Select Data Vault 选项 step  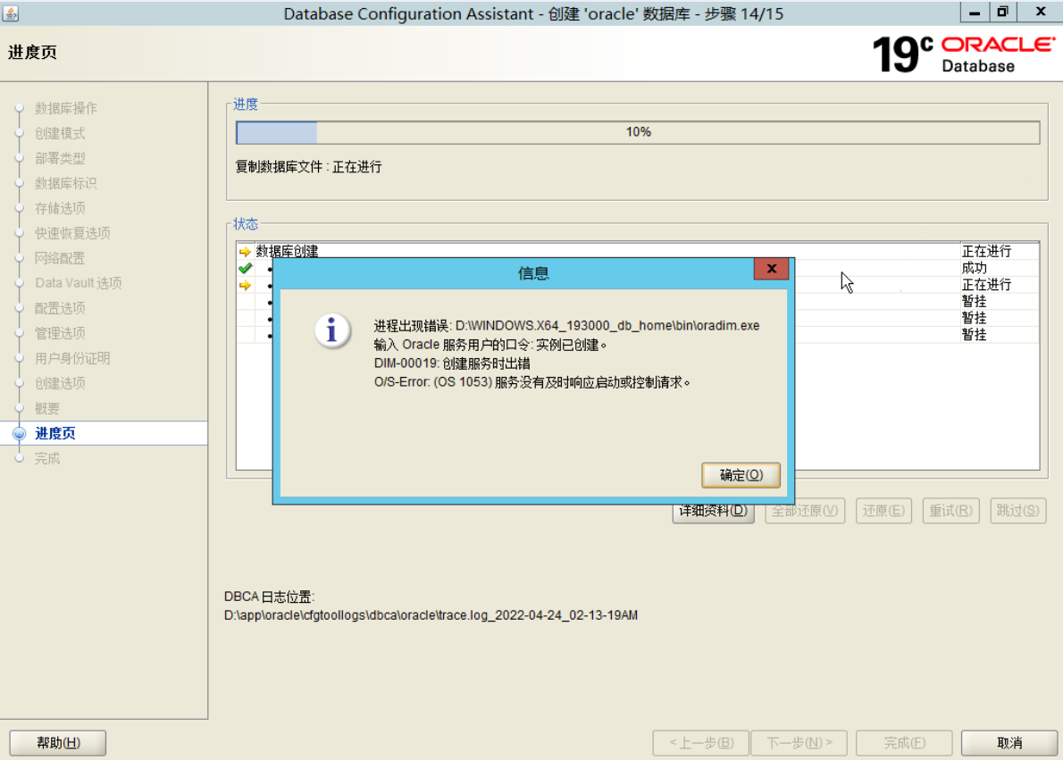tap(78, 283)
